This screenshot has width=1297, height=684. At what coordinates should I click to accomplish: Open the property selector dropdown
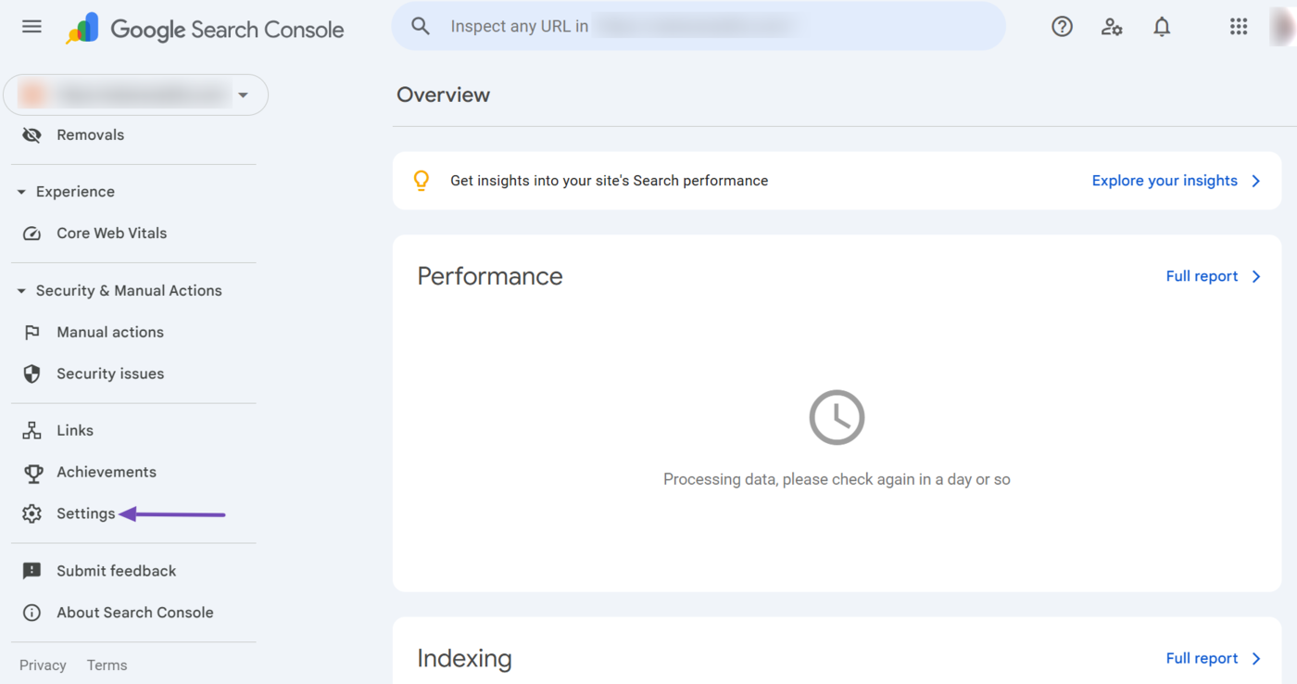tap(243, 95)
